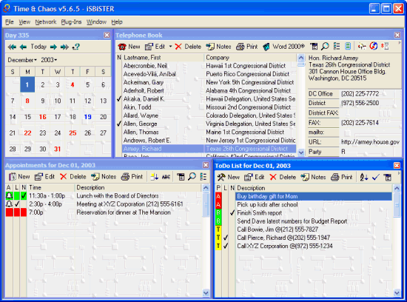The width and height of the screenshot is (407, 302).
Task: Expand the Edit dropdown arrow in Telephone Book
Action: point(170,47)
